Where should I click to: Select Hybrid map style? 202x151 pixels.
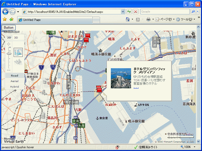coord(14,87)
